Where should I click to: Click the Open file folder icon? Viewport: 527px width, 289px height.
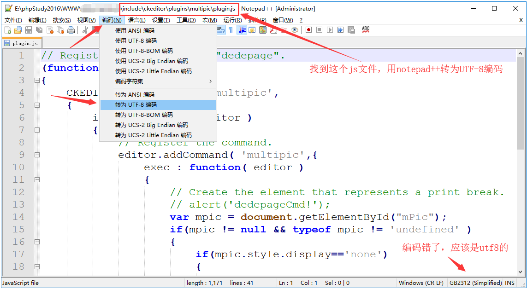[x=18, y=30]
